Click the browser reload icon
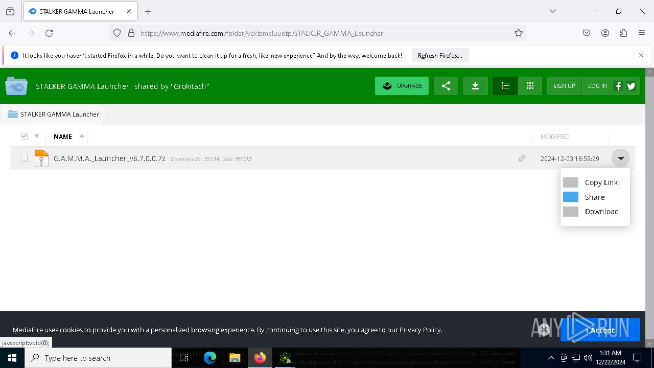Image resolution: width=654 pixels, height=368 pixels. coord(49,33)
